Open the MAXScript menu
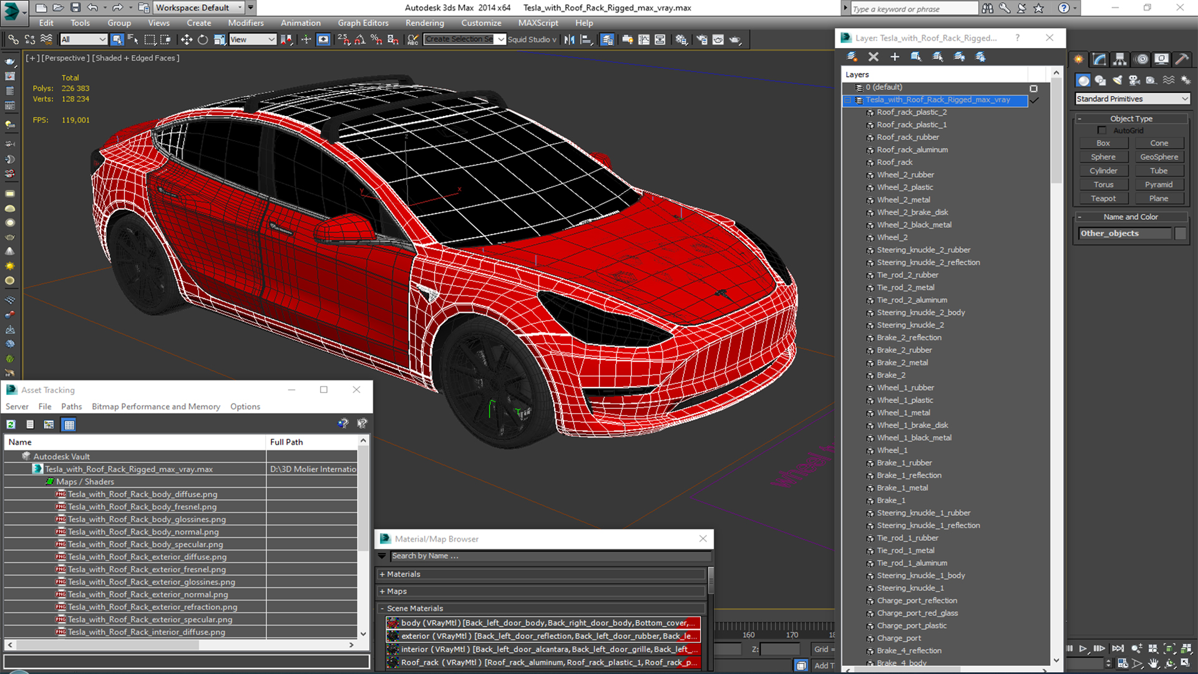 click(538, 23)
